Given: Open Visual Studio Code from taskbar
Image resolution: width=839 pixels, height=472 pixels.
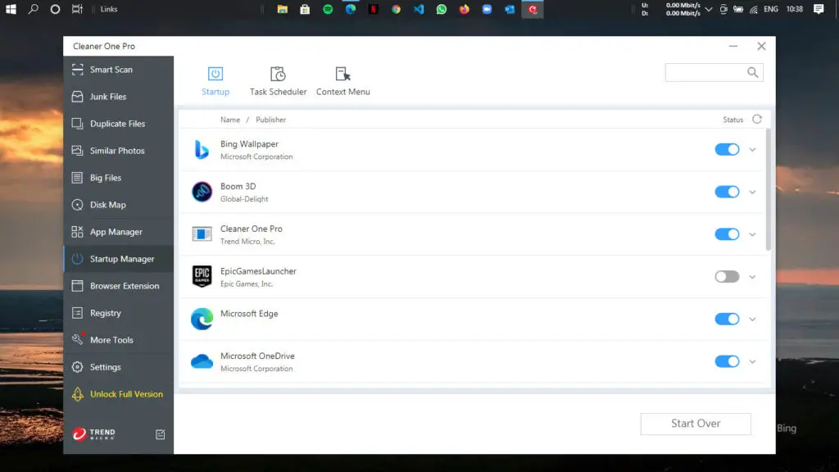Looking at the screenshot, I should pos(419,9).
